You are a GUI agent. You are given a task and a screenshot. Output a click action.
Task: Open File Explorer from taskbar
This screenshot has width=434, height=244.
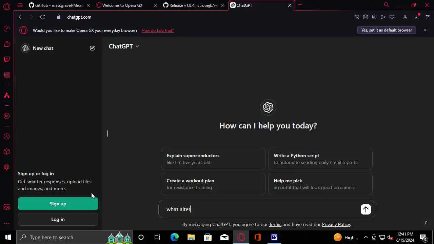pyautogui.click(x=191, y=237)
